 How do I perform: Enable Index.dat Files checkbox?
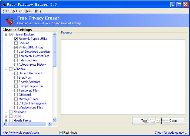click(x=16, y=60)
